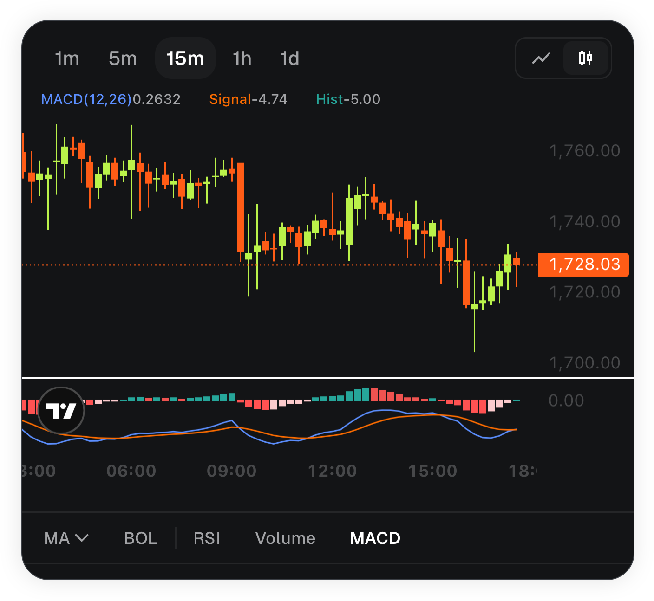Open the TradingView logo badge
Image resolution: width=654 pixels, height=601 pixels.
(x=61, y=410)
